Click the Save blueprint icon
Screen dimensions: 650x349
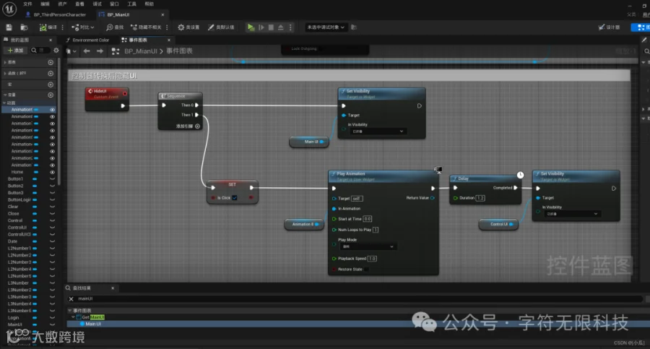(9, 27)
